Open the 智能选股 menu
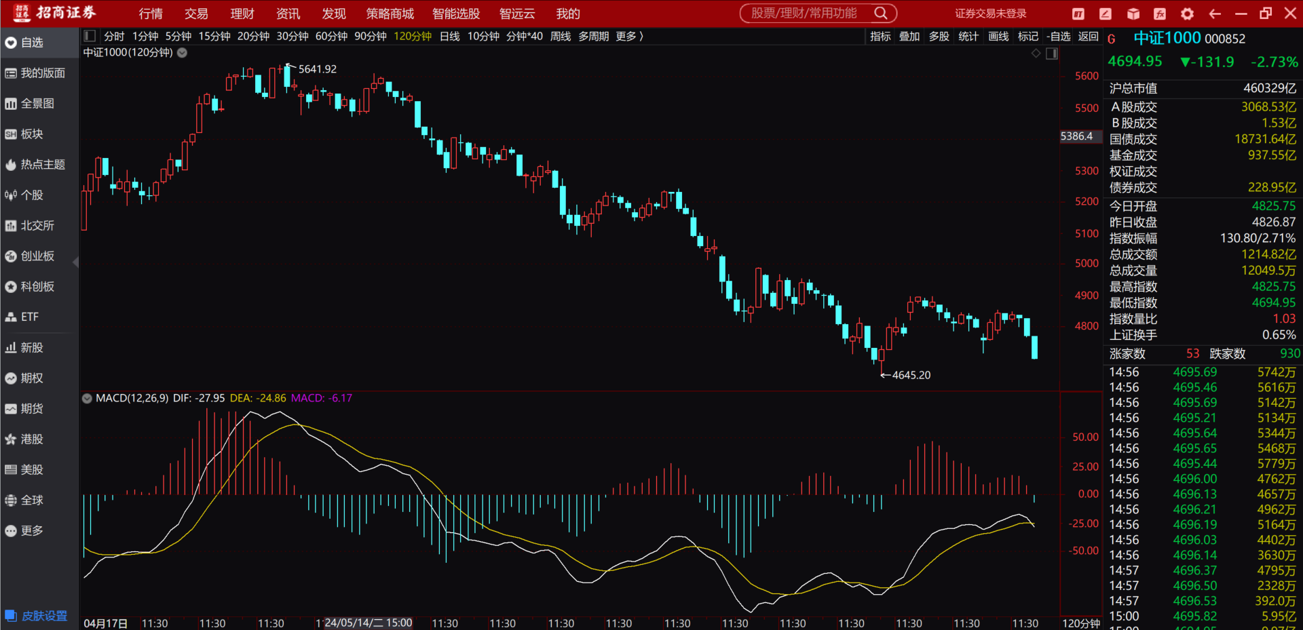This screenshot has width=1303, height=630. click(x=456, y=14)
